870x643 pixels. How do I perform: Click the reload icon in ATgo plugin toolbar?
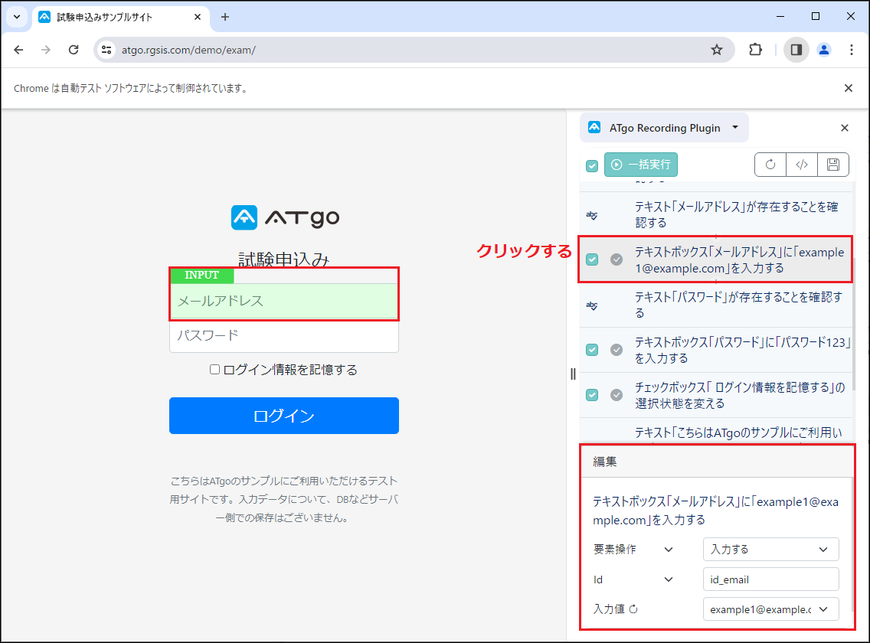[x=770, y=164]
